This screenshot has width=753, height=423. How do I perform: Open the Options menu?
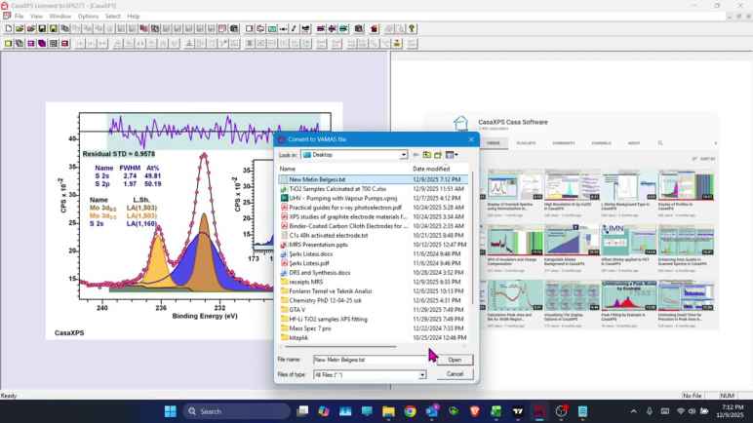(88, 17)
